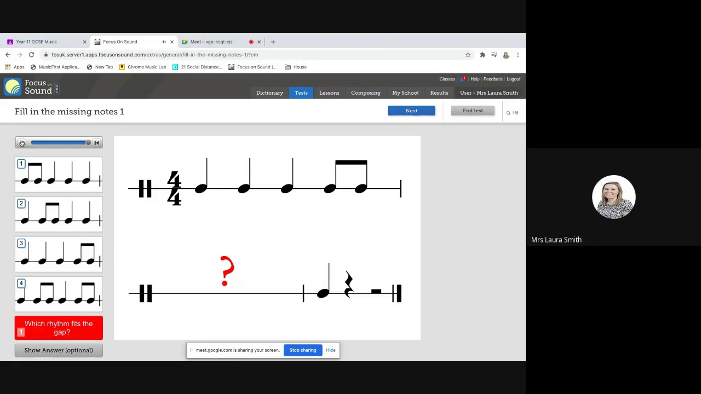701x394 pixels.
Task: Open the notification alert icon
Action: [x=463, y=79]
